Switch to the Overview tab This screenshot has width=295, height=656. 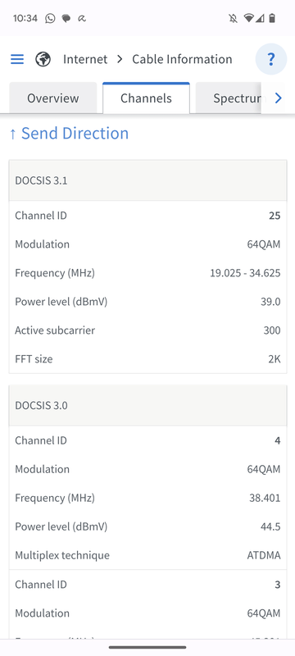(53, 98)
